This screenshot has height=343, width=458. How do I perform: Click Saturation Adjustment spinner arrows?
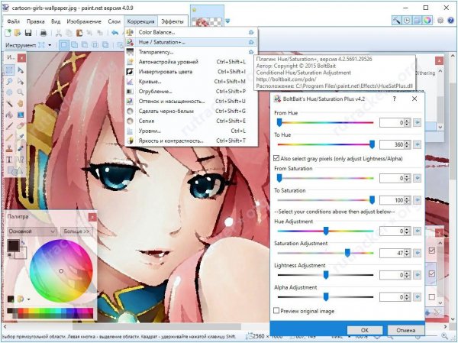pos(408,253)
